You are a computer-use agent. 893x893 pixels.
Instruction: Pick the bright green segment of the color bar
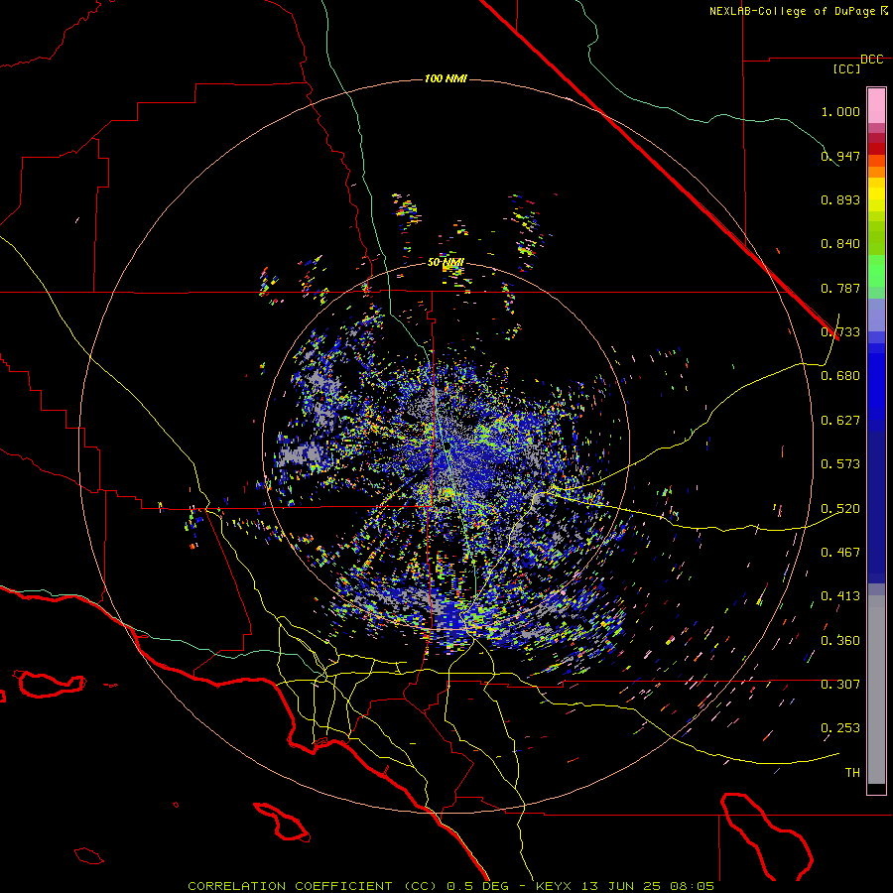click(x=876, y=271)
